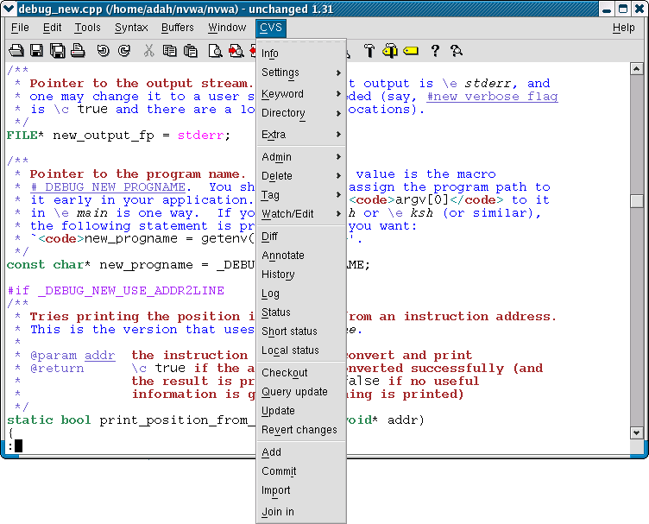Click the Save All toolbar icon

(57, 51)
